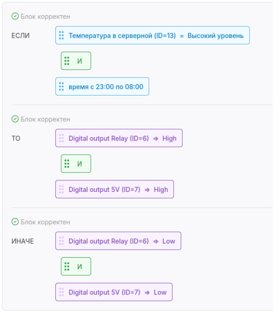
Task: Click the И operator in the ИНАЧЕ block
Action: click(x=76, y=267)
